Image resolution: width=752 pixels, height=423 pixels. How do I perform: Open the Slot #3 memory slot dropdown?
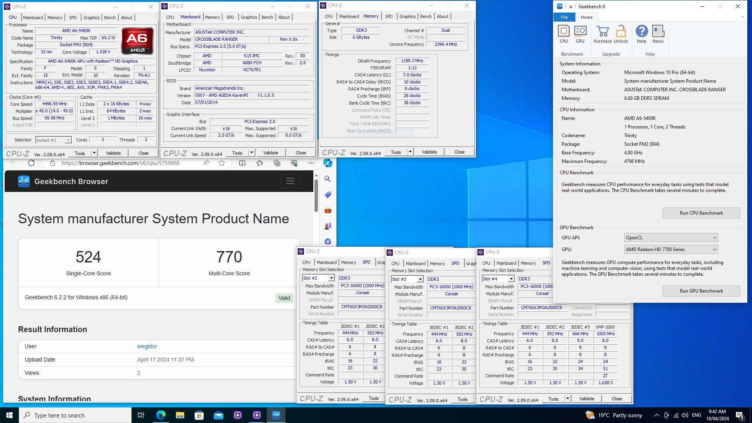tap(420, 279)
